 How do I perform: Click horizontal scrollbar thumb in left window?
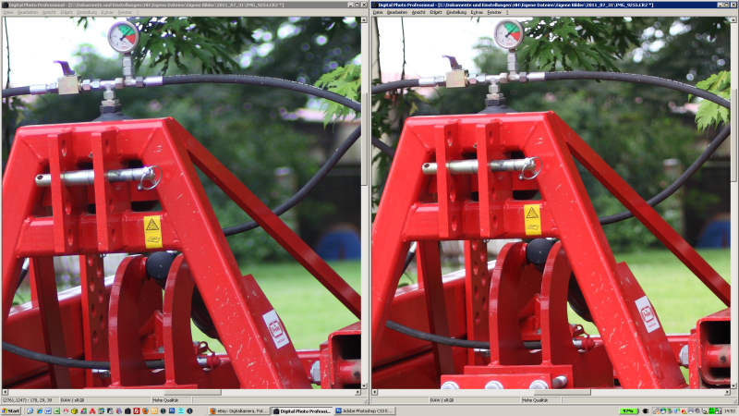coord(192,392)
